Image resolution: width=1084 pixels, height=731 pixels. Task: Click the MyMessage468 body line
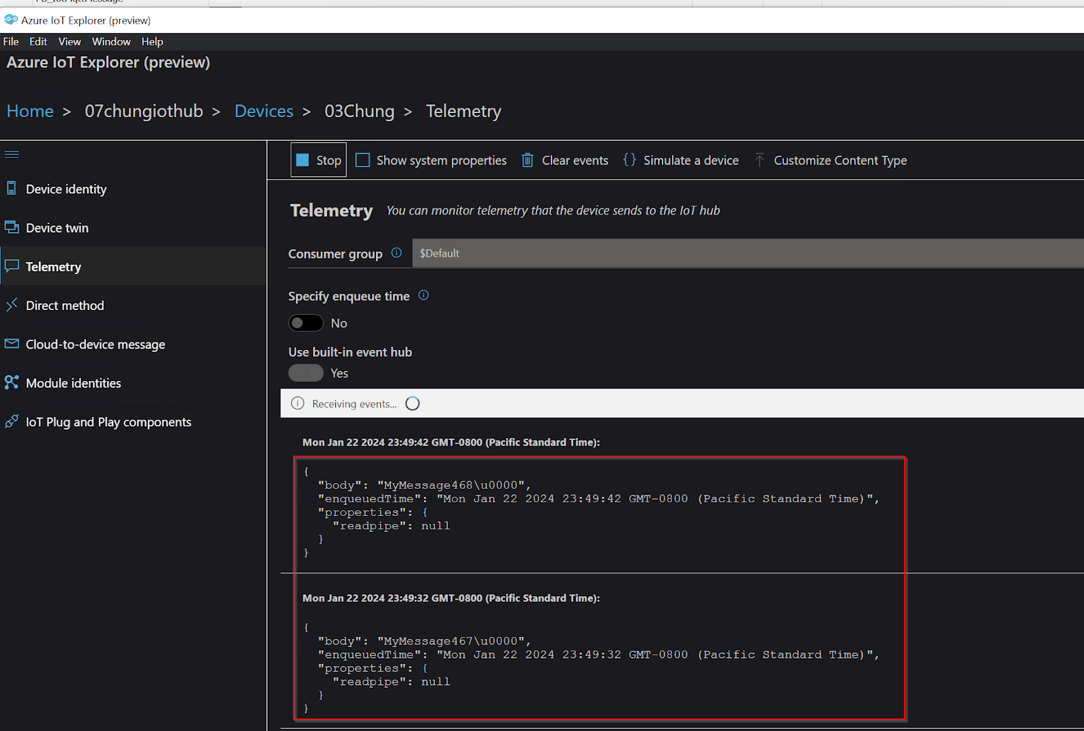click(x=424, y=485)
